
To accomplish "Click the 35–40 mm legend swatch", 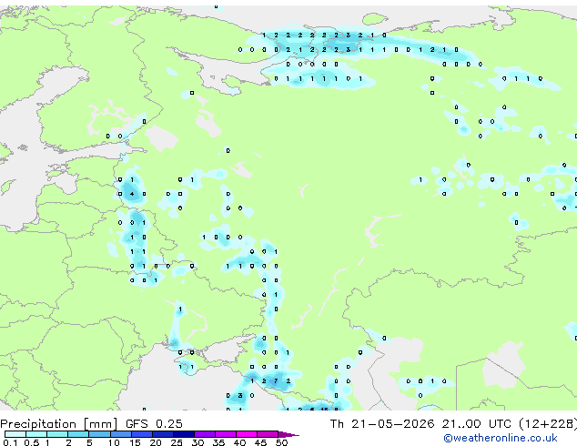I will coord(225,434).
